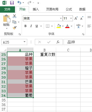Select column C header
92x112 pixels.
pyautogui.click(x=68, y=50)
